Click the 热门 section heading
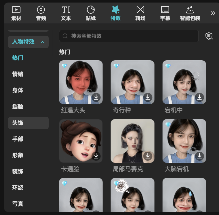Screen dimensions: 219x215 (65, 52)
